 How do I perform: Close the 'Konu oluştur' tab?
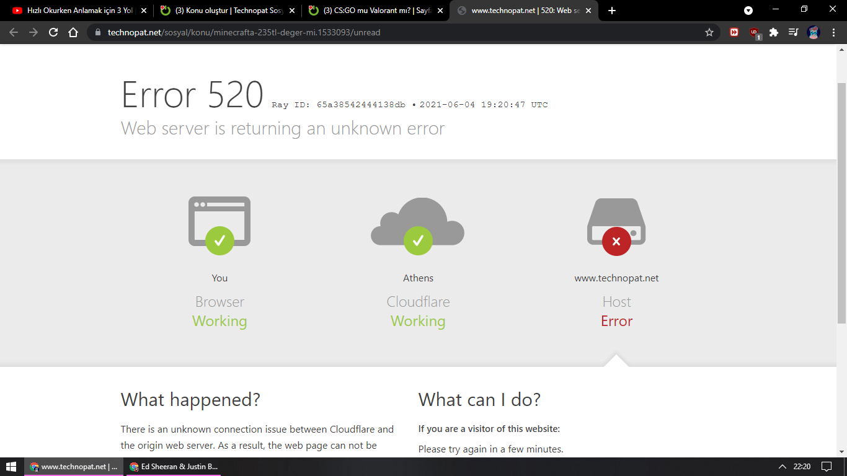[x=292, y=11]
